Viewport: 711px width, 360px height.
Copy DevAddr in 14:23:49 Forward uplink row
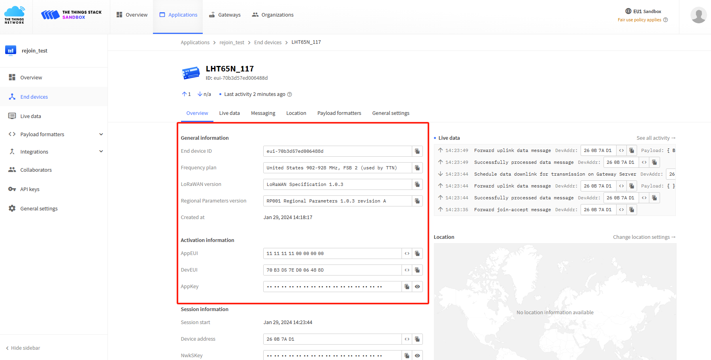coord(632,150)
